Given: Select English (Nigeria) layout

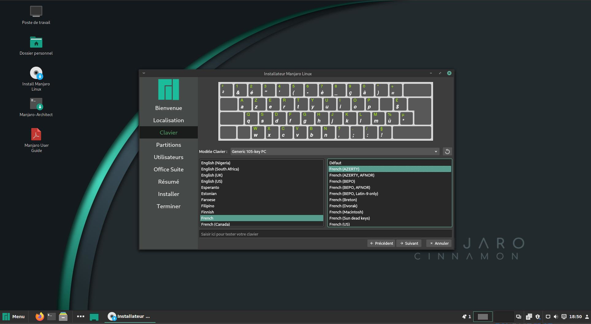Looking at the screenshot, I should point(262,163).
